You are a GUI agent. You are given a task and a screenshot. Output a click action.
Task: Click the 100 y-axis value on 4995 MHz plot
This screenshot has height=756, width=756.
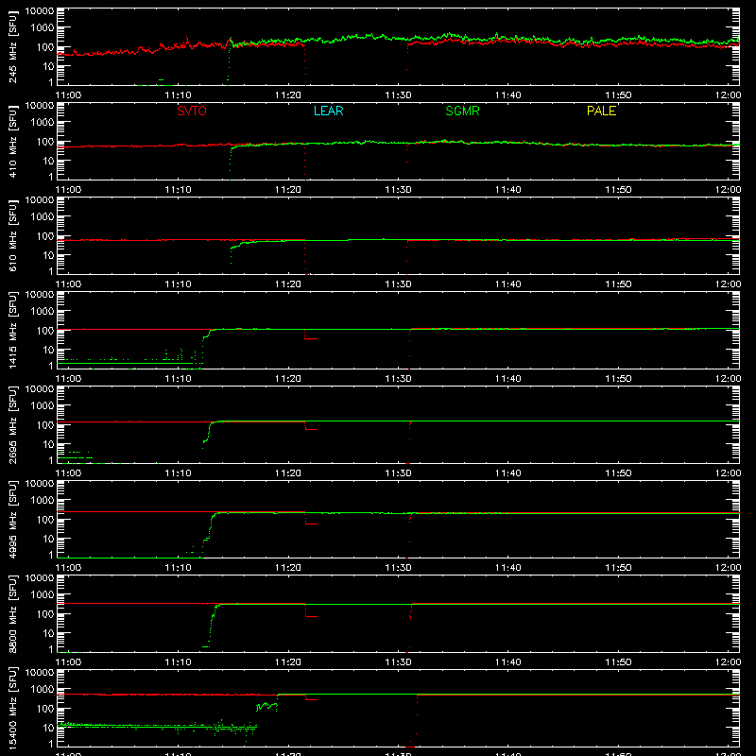coord(45,520)
